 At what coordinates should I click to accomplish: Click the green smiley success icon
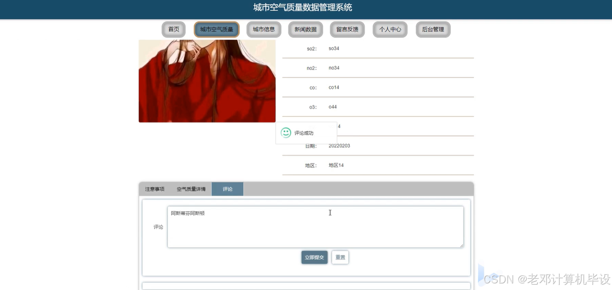(x=286, y=133)
